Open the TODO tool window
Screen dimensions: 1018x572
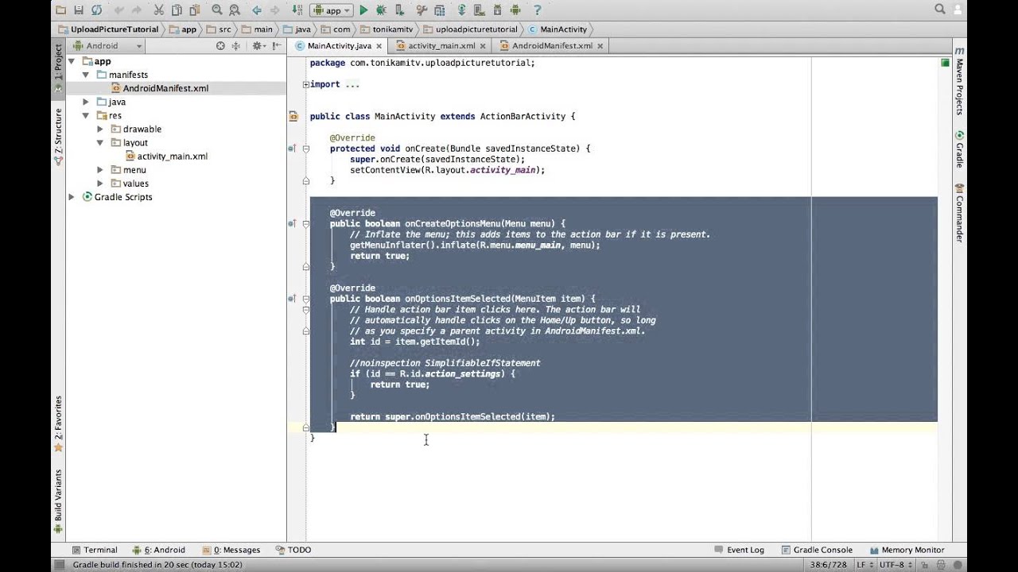pos(293,550)
